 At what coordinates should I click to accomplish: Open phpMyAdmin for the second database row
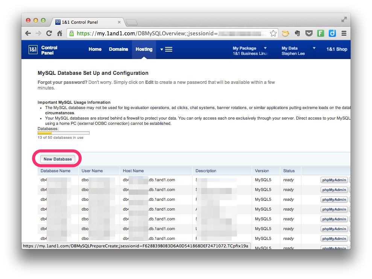pyautogui.click(x=334, y=190)
